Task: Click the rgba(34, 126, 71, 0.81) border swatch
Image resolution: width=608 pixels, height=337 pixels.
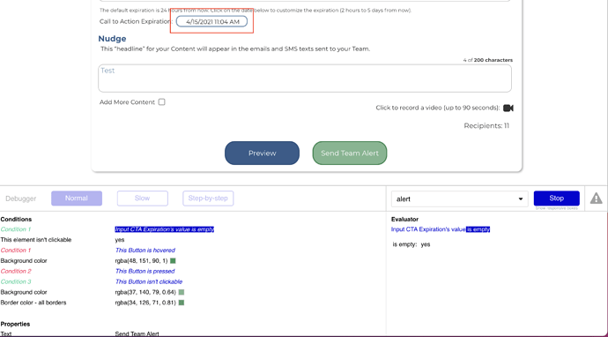Action: [x=182, y=303]
